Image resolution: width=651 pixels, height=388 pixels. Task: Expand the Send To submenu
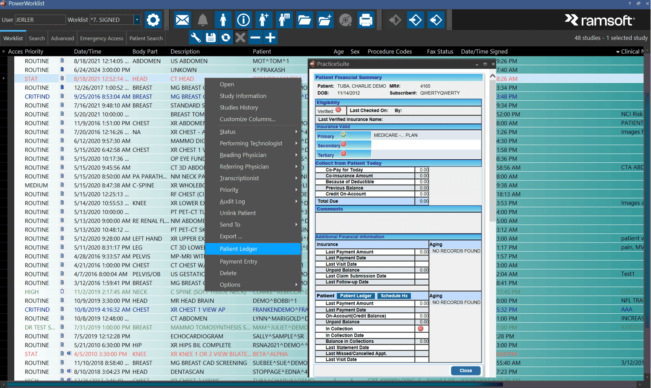253,224
